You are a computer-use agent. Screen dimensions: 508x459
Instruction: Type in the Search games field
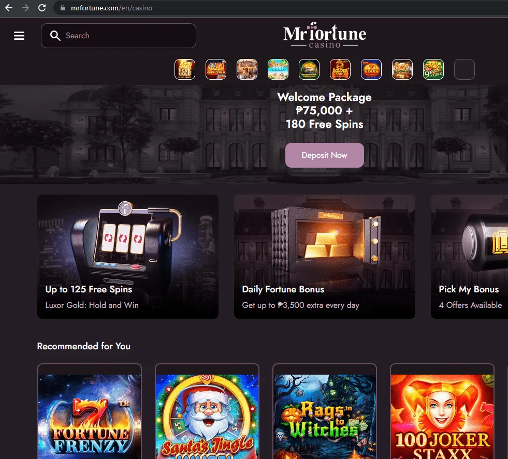coord(118,36)
